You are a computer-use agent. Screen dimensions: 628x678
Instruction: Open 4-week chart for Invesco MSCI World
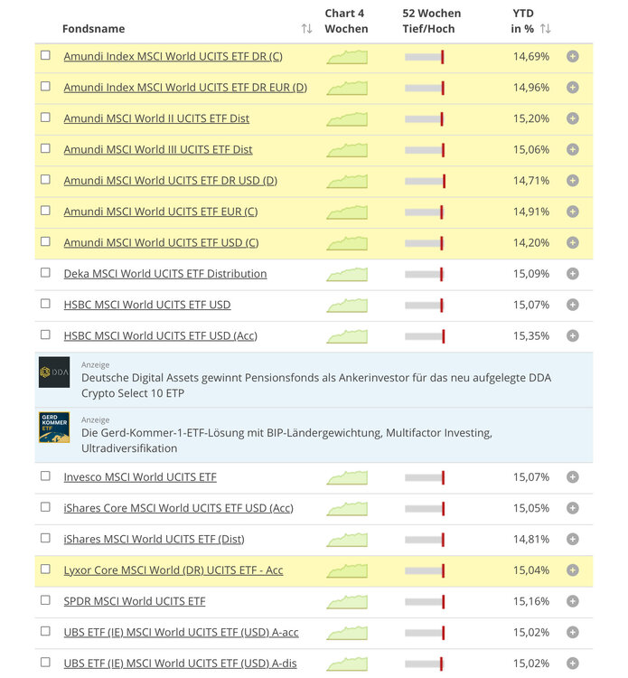[347, 477]
